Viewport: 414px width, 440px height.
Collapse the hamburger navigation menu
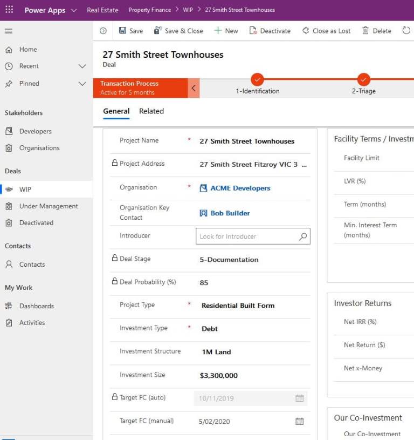point(9,31)
